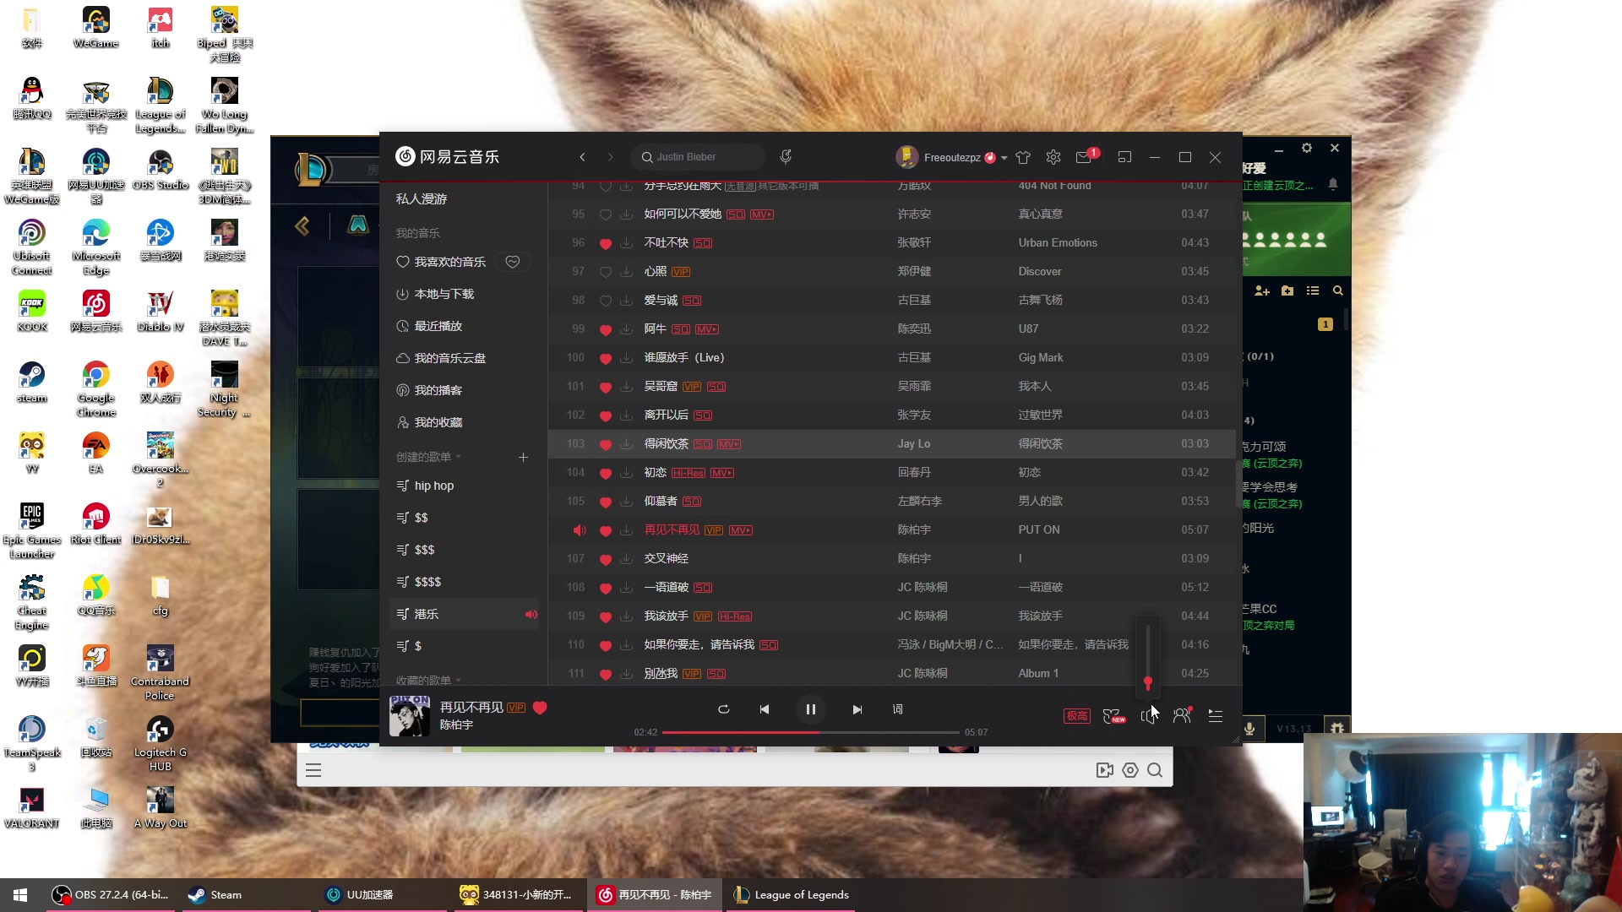Like song 97 心照 with heart
This screenshot has height=912, width=1622.
click(605, 272)
